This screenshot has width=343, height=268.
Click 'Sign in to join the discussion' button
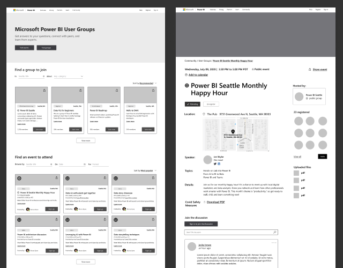point(201,224)
